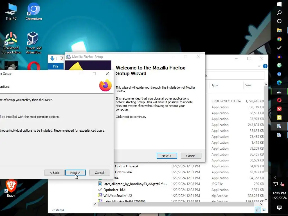This screenshot has height=216, width=288.
Task: Click Explorer's blue down-arrow quick access icon
Action: point(52,58)
